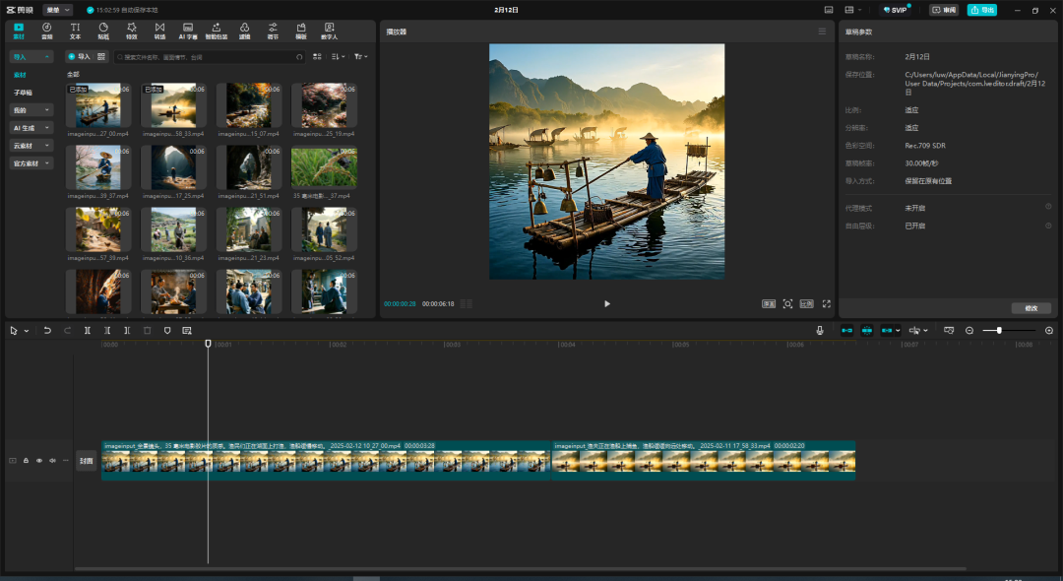The image size is (1063, 581).
Task: Open the SVIP membership button
Action: pos(895,10)
